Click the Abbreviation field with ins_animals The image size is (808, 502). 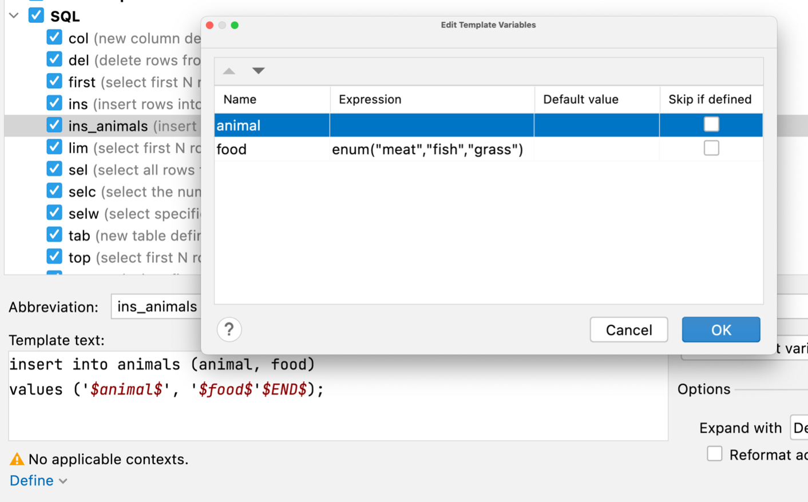pyautogui.click(x=156, y=306)
